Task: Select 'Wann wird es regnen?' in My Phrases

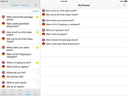Action: [57, 34]
